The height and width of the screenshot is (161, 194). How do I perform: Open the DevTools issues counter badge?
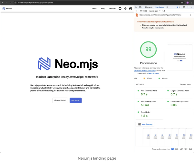tap(178, 7)
